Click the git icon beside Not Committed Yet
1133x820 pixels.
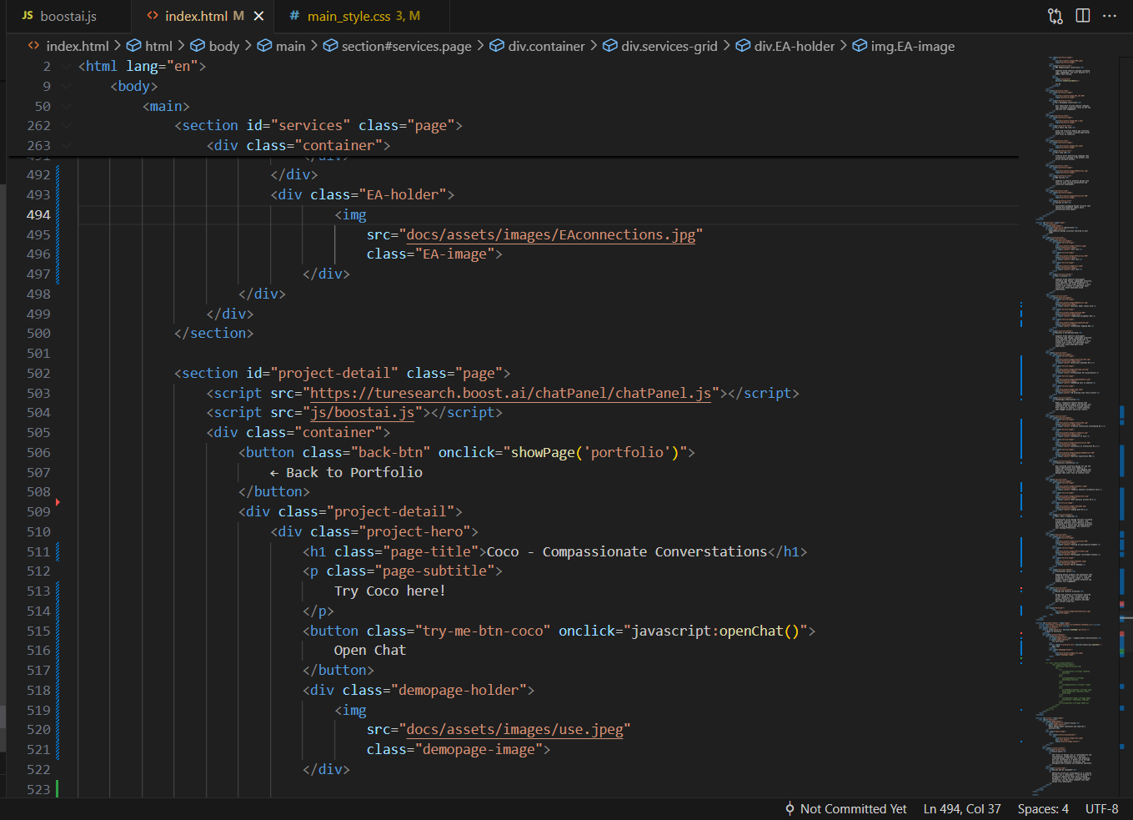[x=790, y=808]
